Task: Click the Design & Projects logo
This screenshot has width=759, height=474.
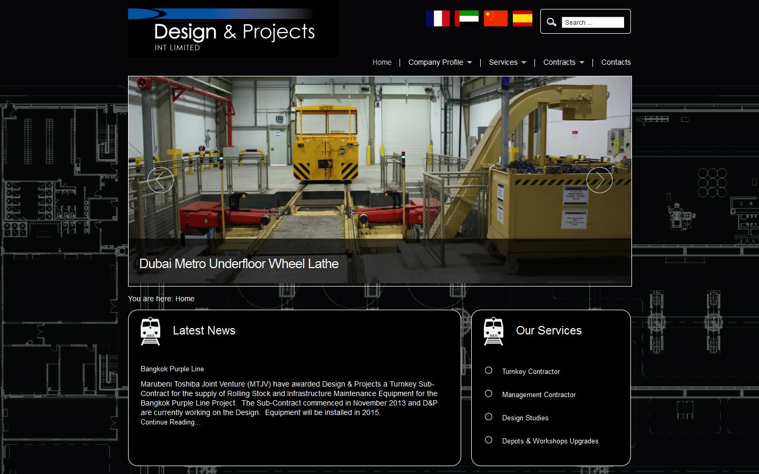Action: click(x=232, y=28)
